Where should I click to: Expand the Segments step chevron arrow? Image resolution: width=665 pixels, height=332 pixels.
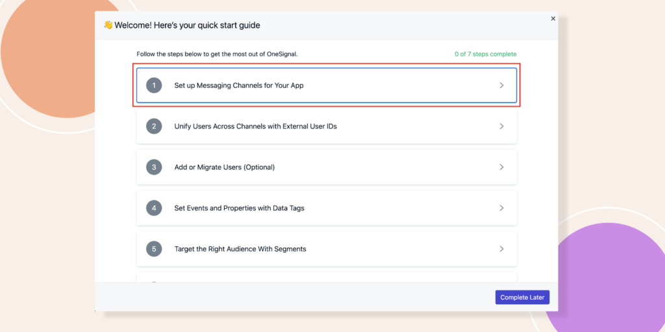[501, 249]
